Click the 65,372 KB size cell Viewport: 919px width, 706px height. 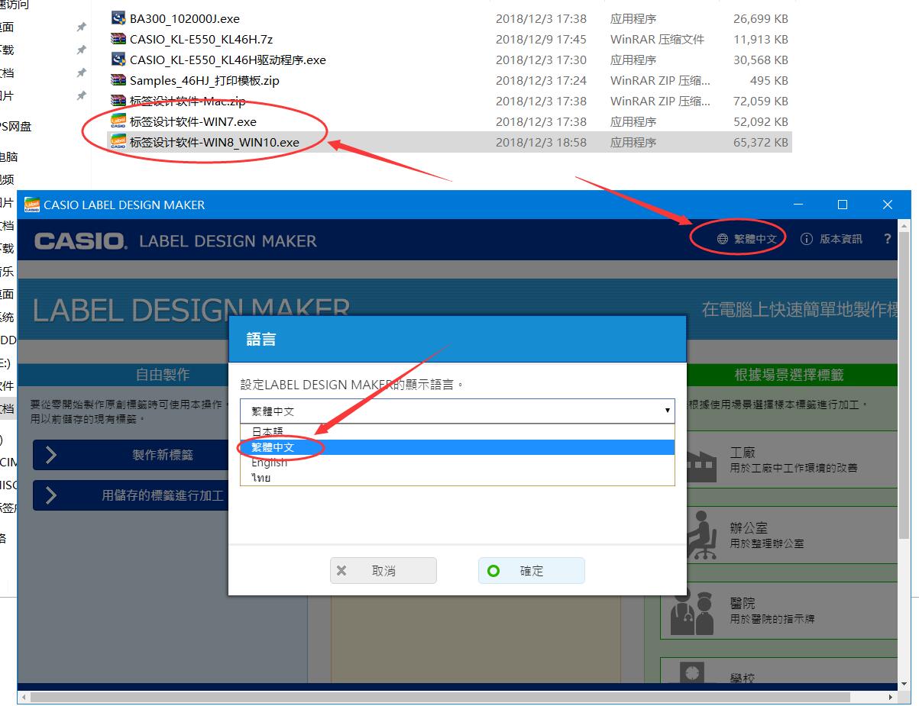pyautogui.click(x=760, y=142)
